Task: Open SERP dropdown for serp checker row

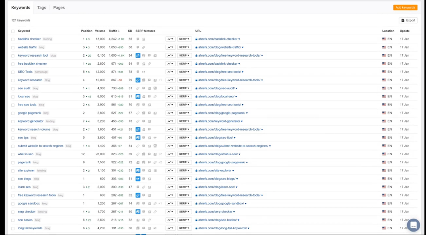Action: pos(185,212)
